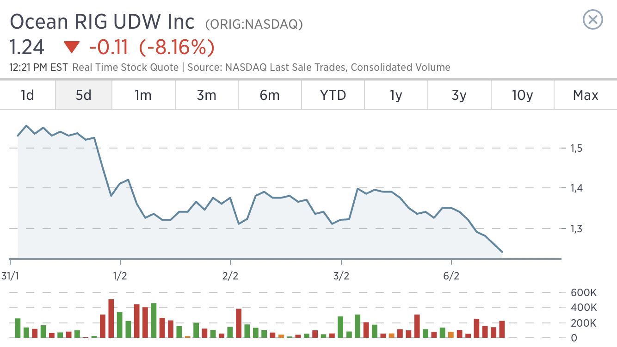Click the red downward price change arrow
This screenshot has height=347, width=617.
pos(72,47)
